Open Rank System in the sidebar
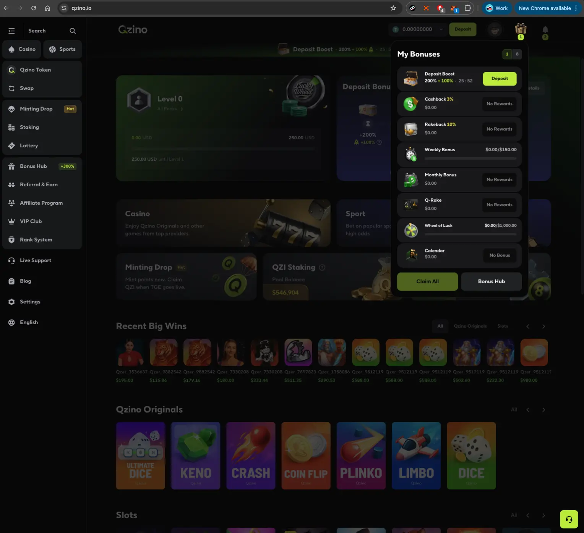 (x=42, y=239)
